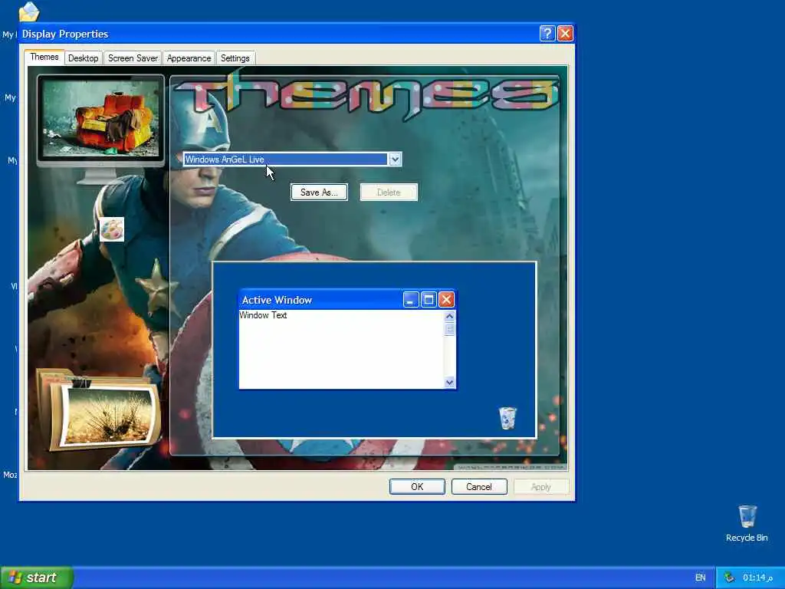Viewport: 785px width, 589px height.
Task: Click minimize on sample Active Window
Action: (x=411, y=300)
